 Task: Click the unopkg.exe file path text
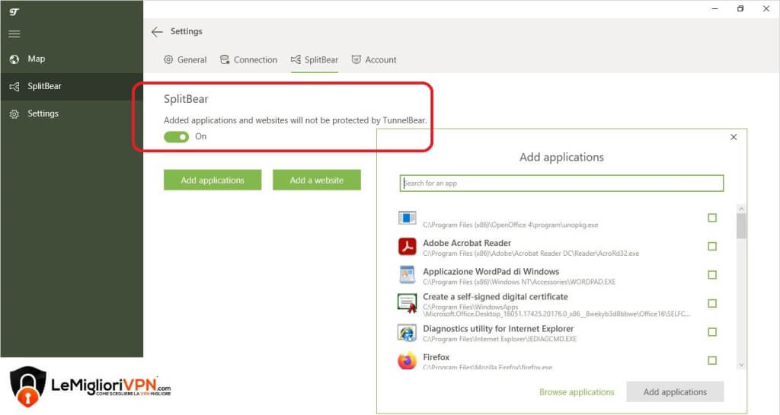pyautogui.click(x=510, y=225)
